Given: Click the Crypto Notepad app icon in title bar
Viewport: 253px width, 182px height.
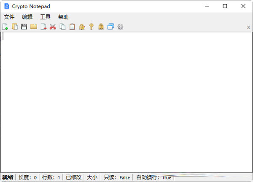Looking at the screenshot, I should pyautogui.click(x=7, y=6).
